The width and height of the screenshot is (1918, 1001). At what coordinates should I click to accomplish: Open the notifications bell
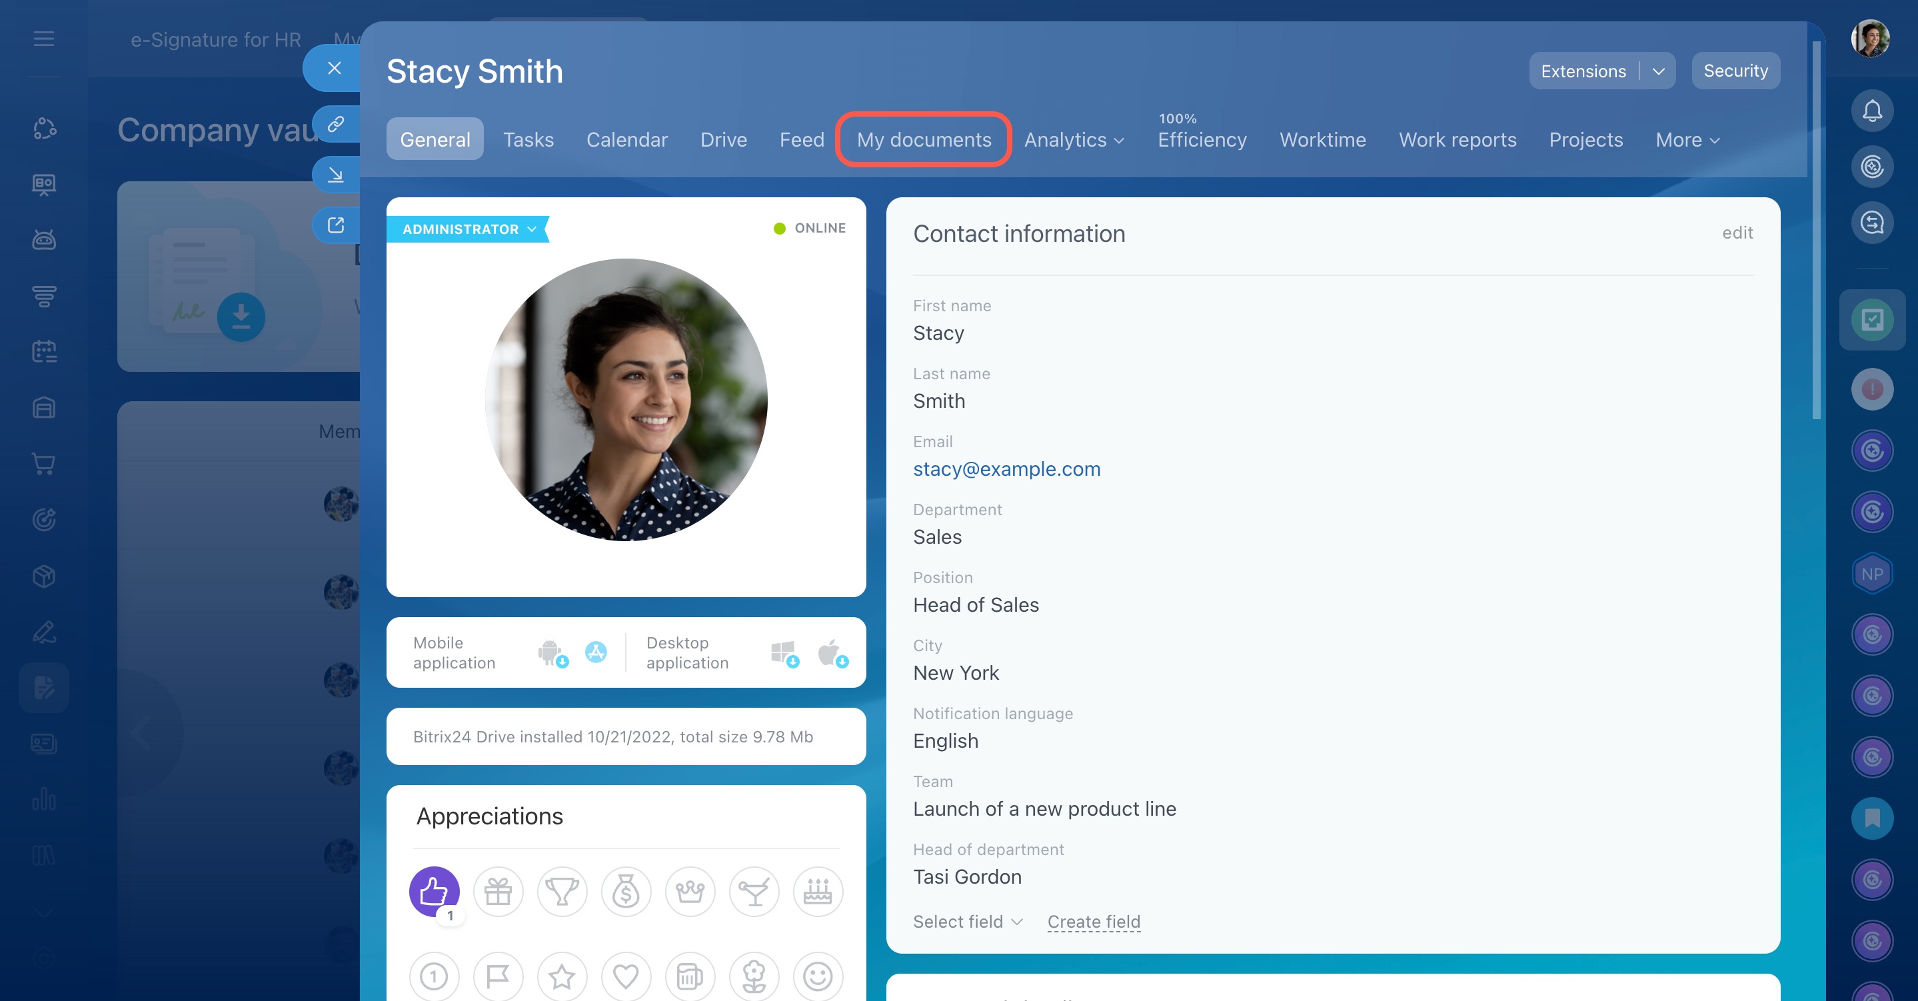1872,111
